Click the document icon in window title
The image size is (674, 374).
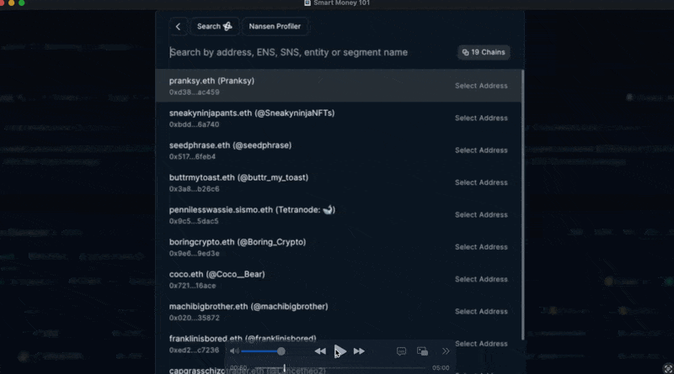308,3
